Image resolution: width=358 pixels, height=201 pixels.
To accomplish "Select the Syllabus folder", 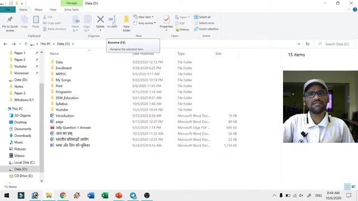I will 62,104.
